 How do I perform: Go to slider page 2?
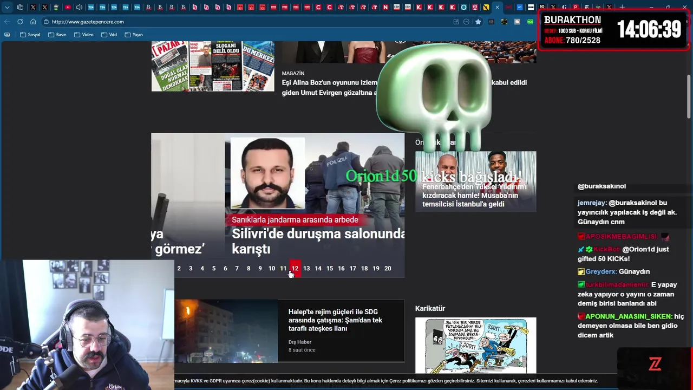[x=179, y=269]
